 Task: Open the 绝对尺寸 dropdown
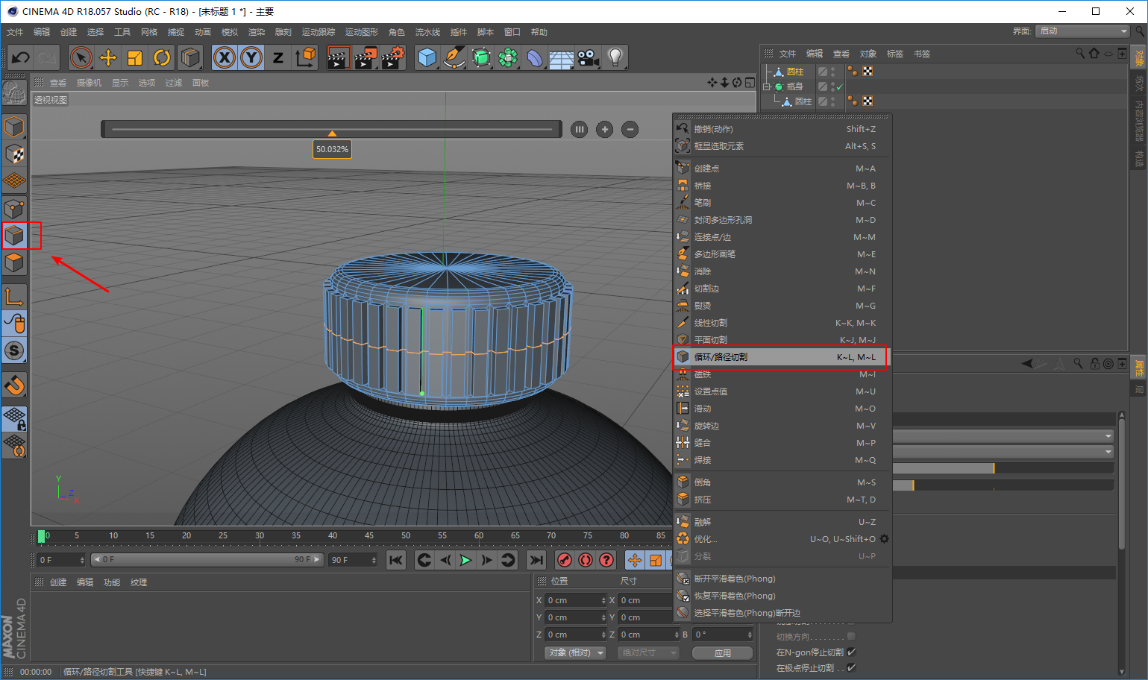click(x=648, y=652)
